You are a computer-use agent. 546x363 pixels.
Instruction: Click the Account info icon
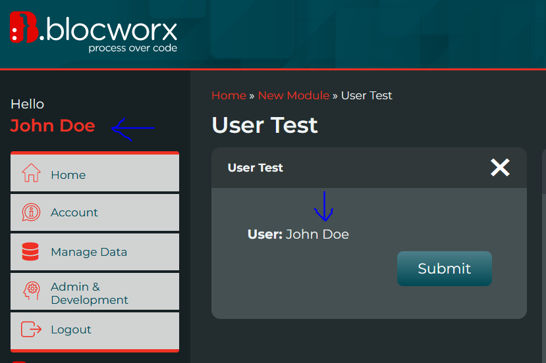32,212
